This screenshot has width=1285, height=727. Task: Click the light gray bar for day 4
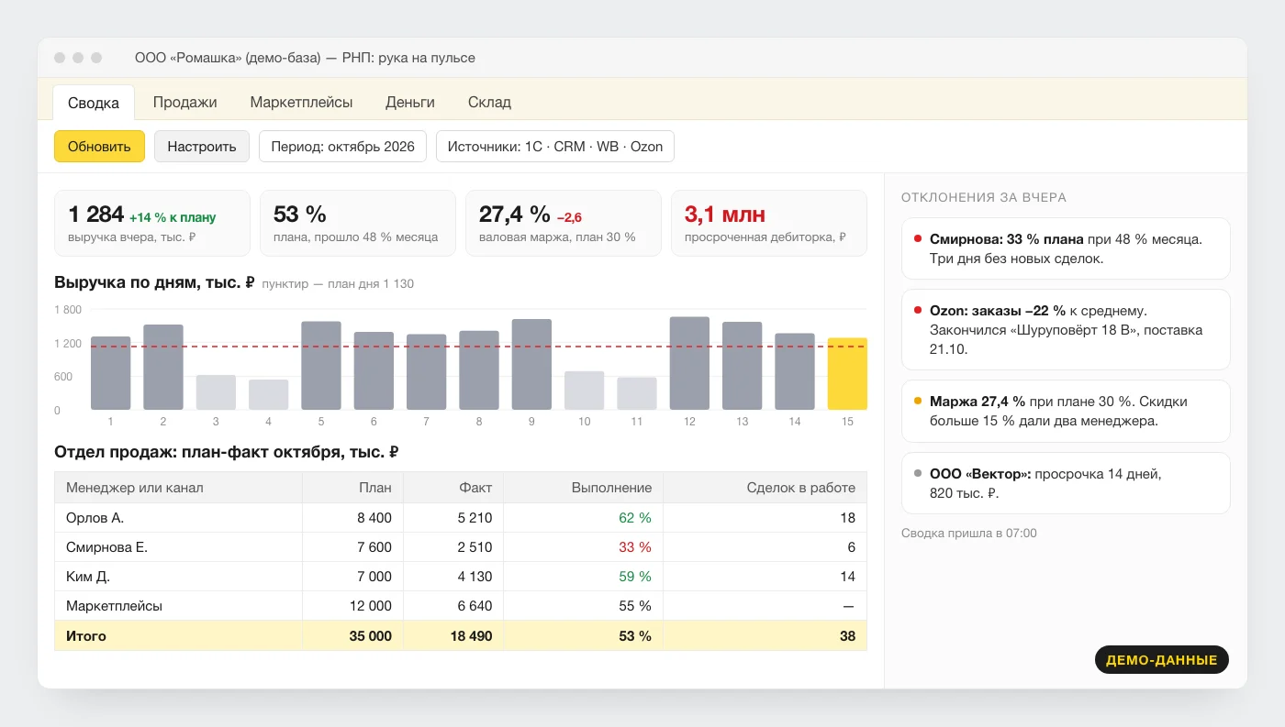point(268,394)
